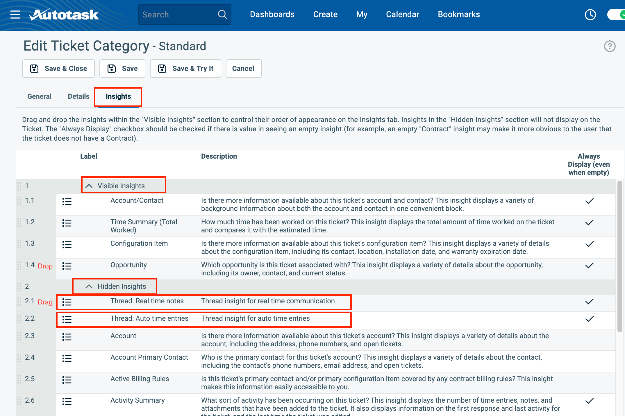Select the Insights tab
The height and width of the screenshot is (416, 625).
(118, 96)
